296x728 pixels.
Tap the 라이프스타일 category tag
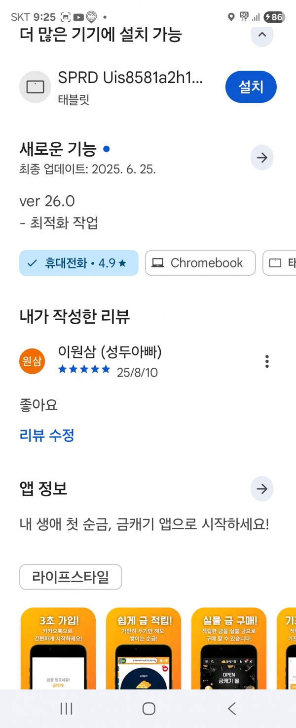click(71, 577)
